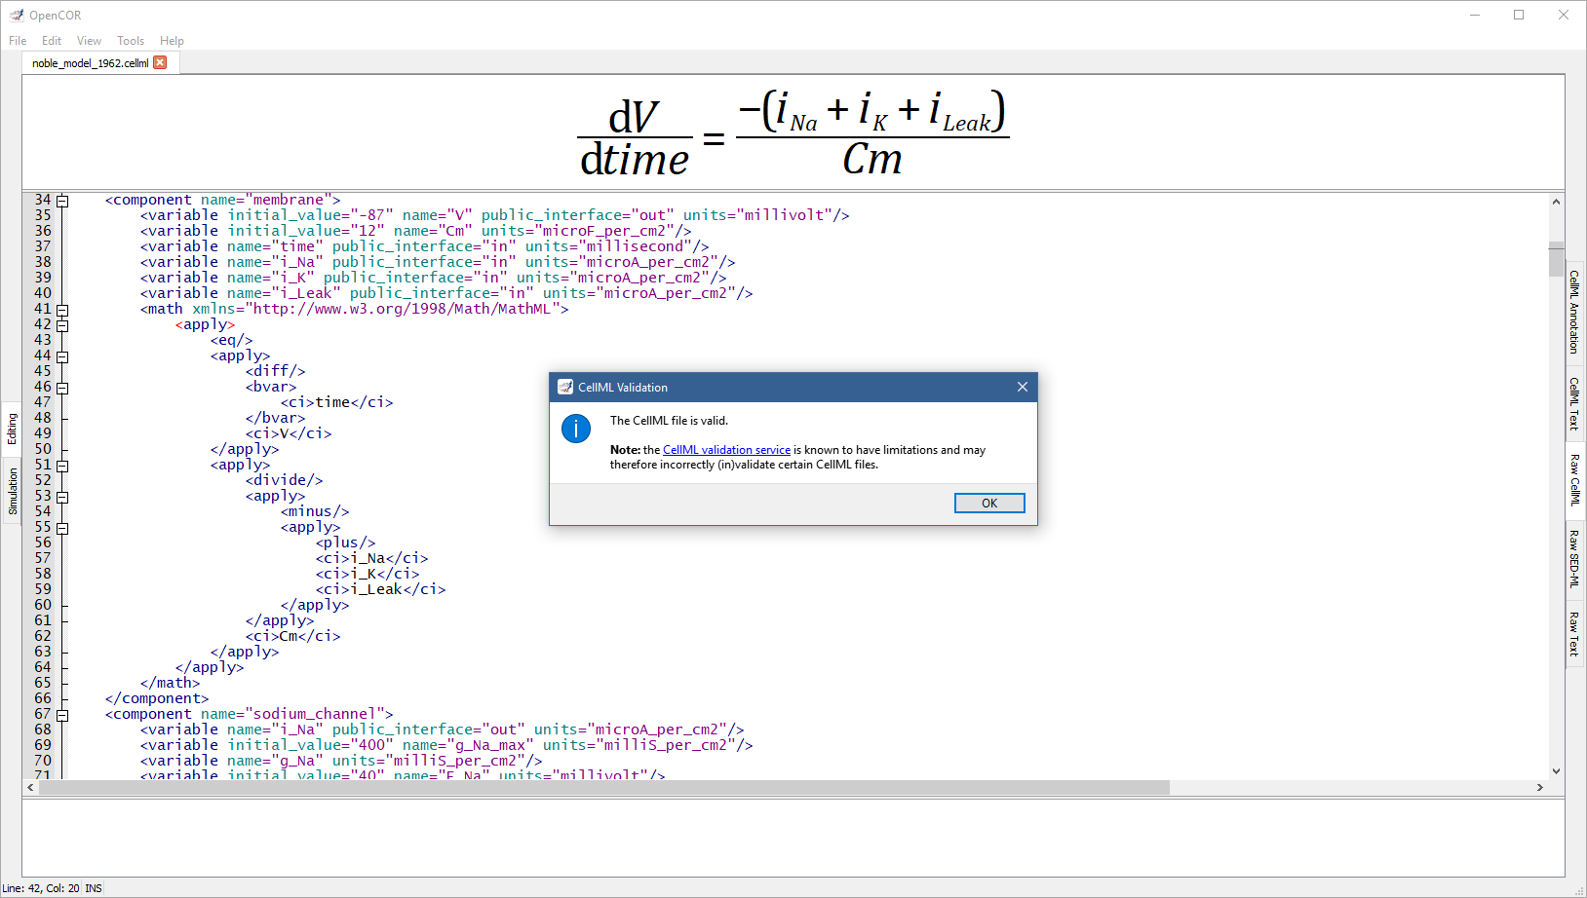
Task: Switch to the Simulation mode tab
Action: [x=13, y=491]
